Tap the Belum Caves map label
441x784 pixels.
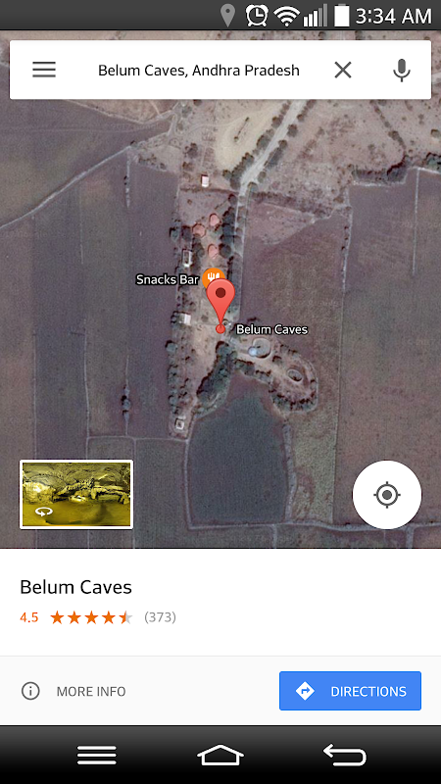click(x=272, y=329)
